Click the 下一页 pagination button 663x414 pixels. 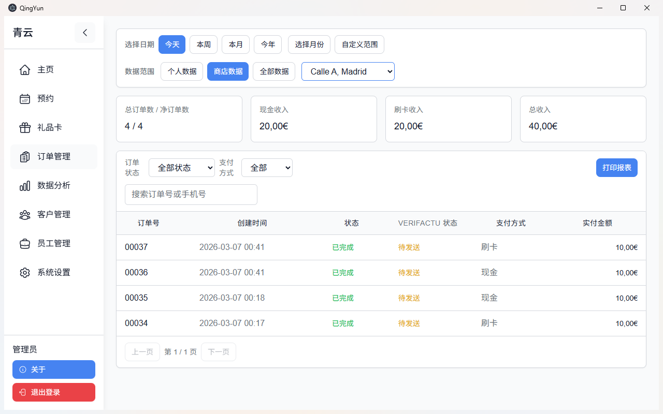click(219, 352)
